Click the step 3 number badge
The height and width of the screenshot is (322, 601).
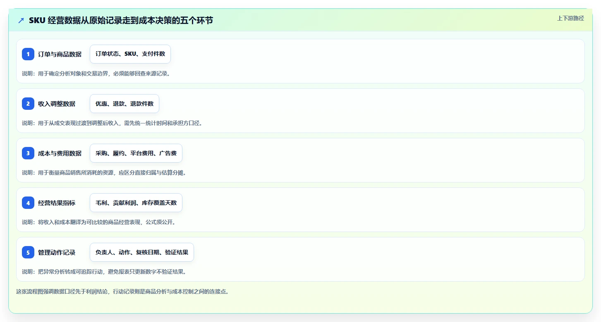click(28, 153)
